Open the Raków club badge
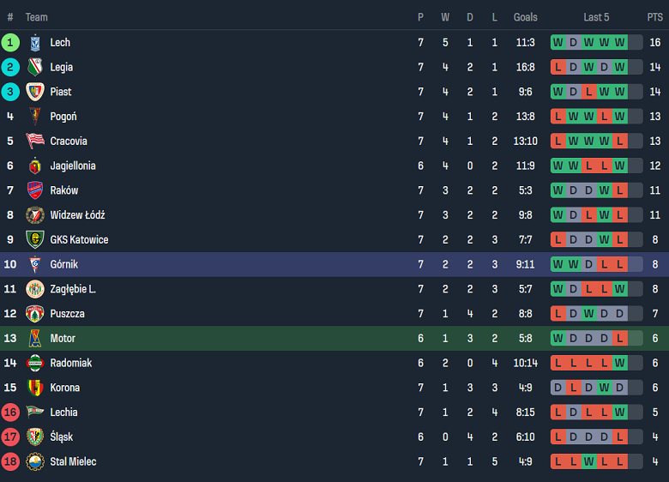This screenshot has width=669, height=482. [35, 190]
